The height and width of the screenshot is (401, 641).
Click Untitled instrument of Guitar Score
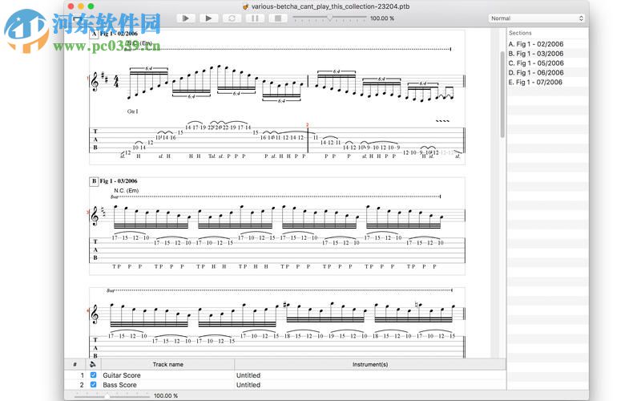pos(248,375)
